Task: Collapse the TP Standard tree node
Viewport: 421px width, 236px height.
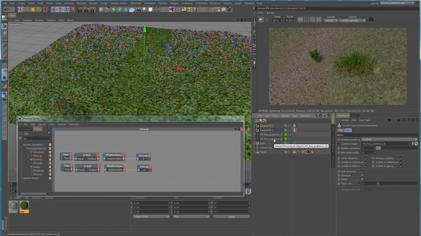Action: (28, 152)
